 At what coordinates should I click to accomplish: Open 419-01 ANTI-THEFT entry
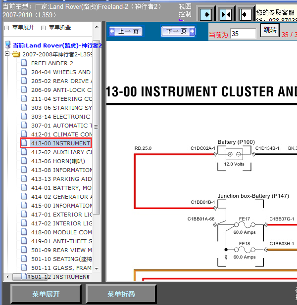(x=61, y=241)
